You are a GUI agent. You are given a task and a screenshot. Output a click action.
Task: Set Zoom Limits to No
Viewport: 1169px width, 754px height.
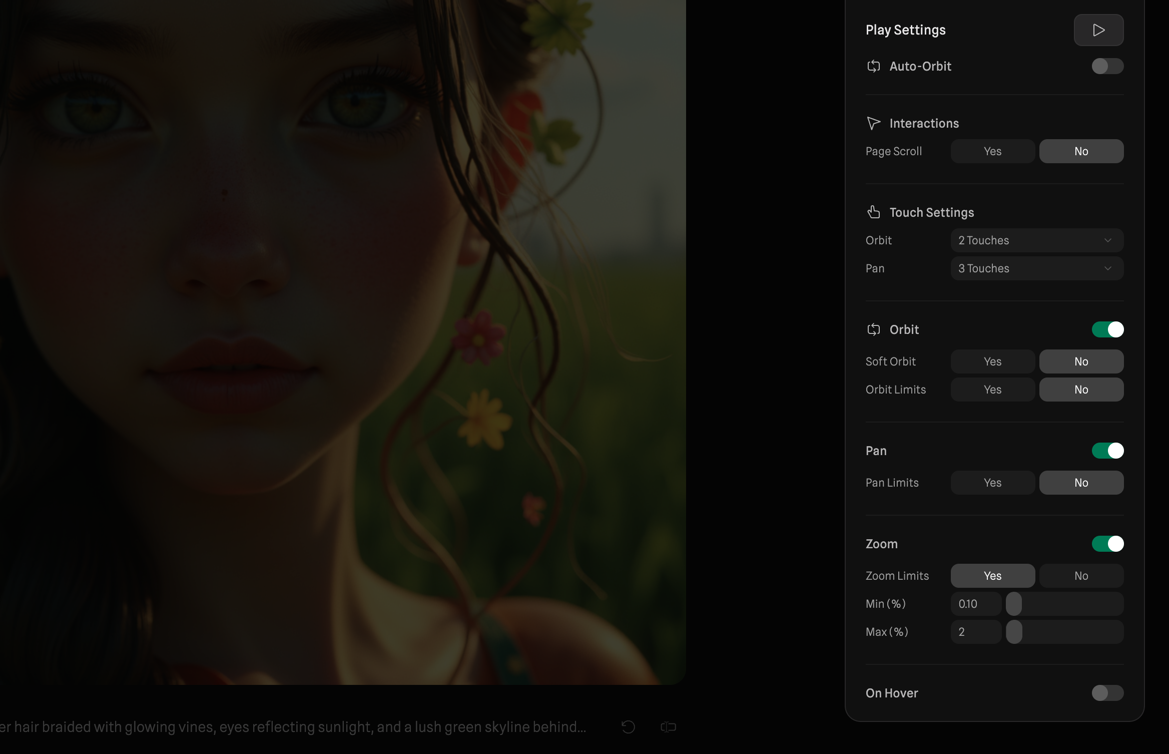click(x=1081, y=576)
